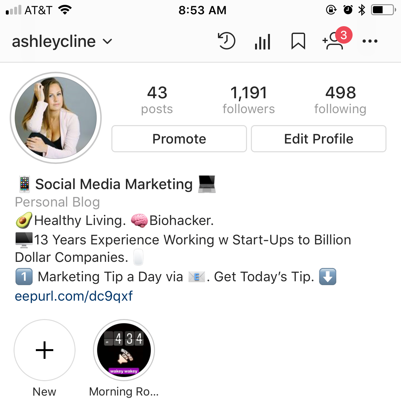Tap the profile picture avatar

56,118
